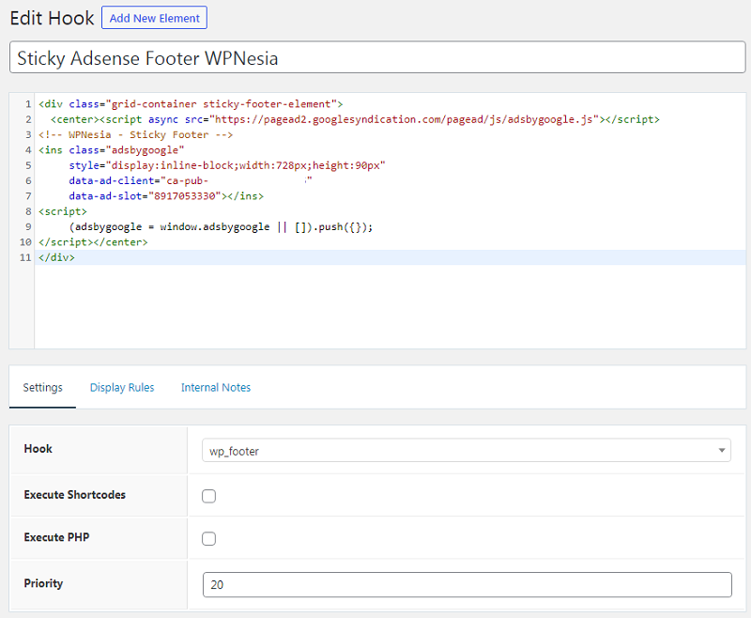Click the data-ad-slot 8917053330 line
751x618 pixels.
click(166, 196)
